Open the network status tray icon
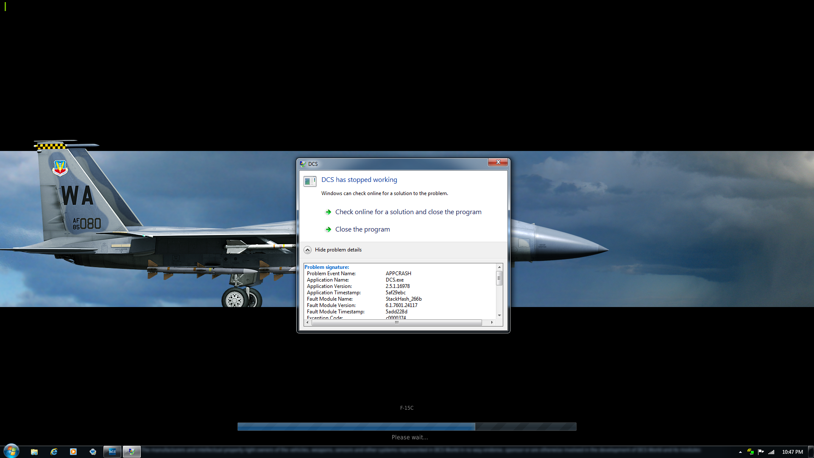This screenshot has height=458, width=814. tap(751, 452)
